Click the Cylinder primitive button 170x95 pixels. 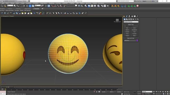click(127, 32)
